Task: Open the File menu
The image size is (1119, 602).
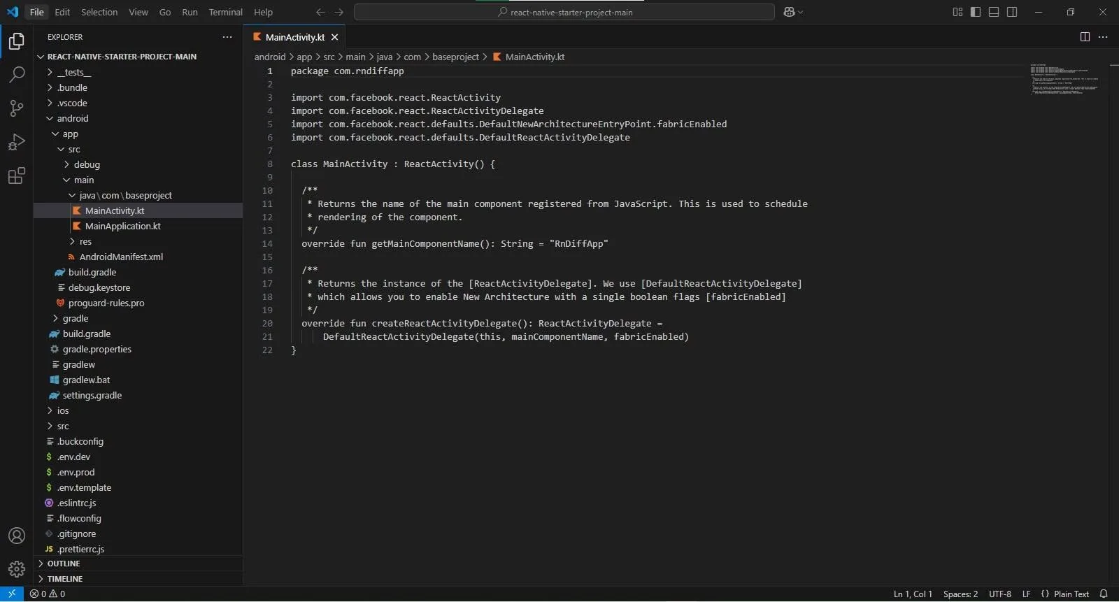Action: [x=37, y=12]
